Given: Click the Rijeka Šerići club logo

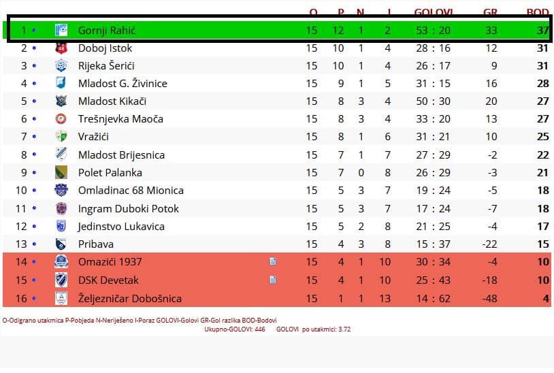Looking at the screenshot, I should click(x=61, y=66).
